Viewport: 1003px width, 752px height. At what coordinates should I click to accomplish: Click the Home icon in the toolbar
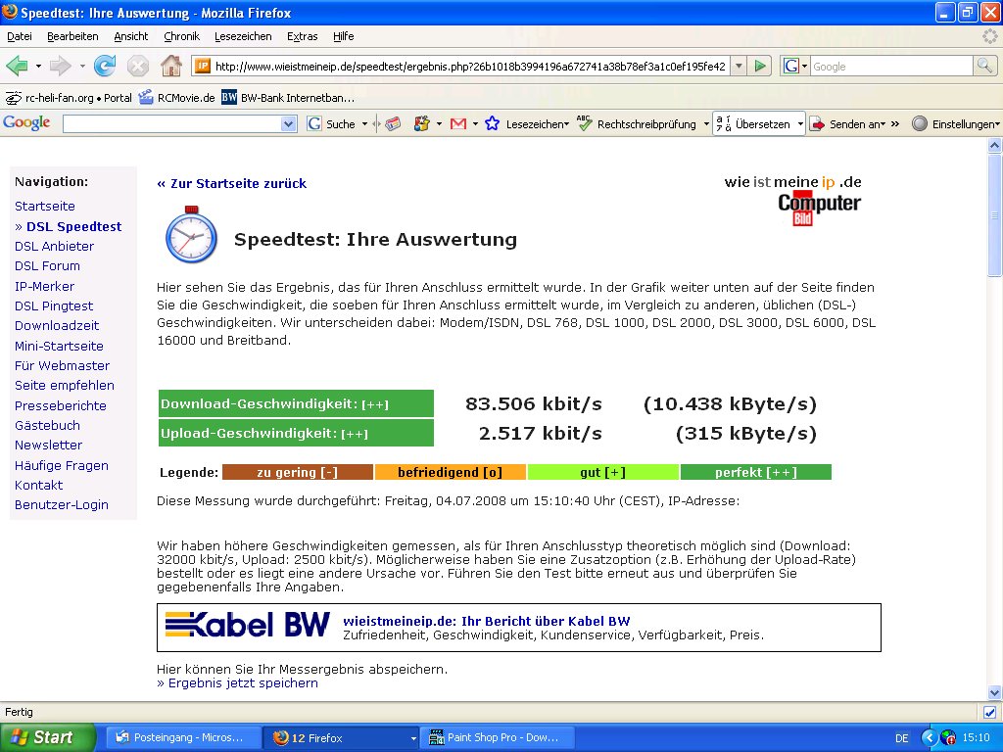(173, 66)
